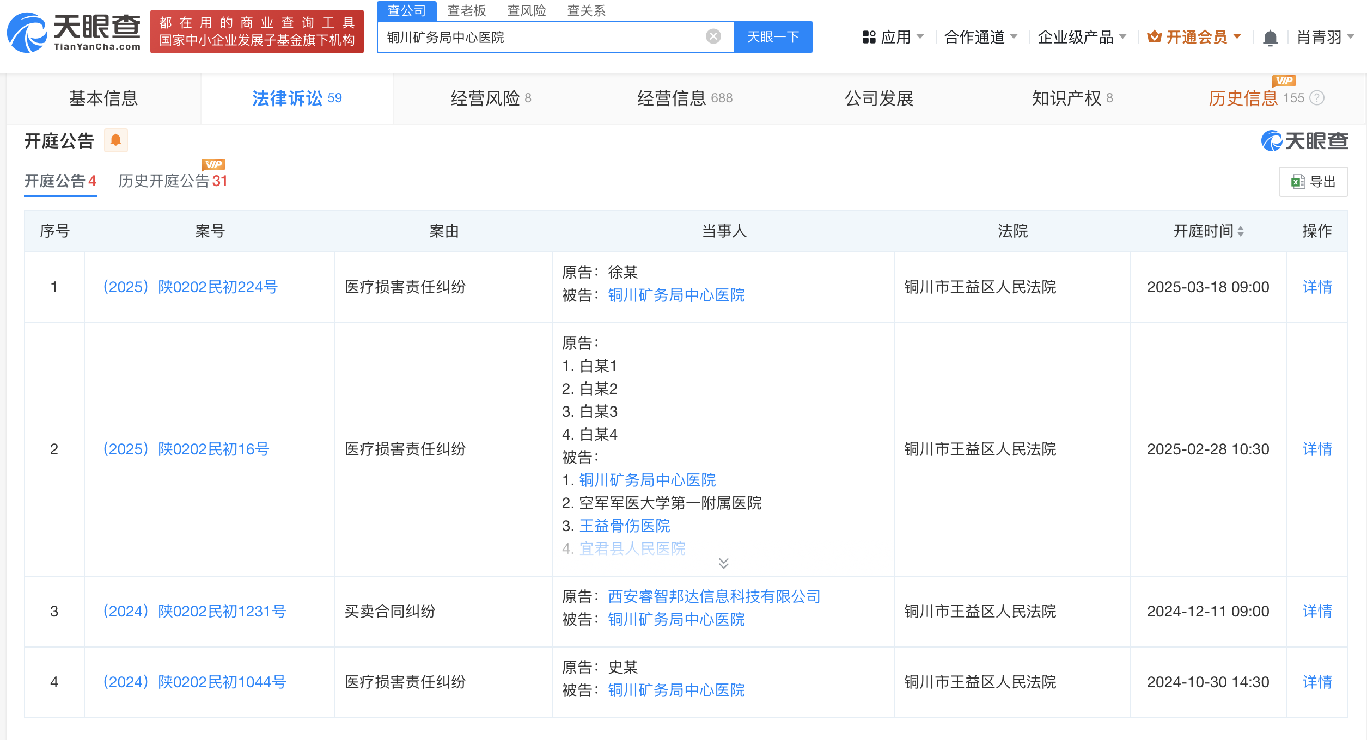Open defendant 宜君县人民医院 link
The height and width of the screenshot is (740, 1367).
click(632, 548)
